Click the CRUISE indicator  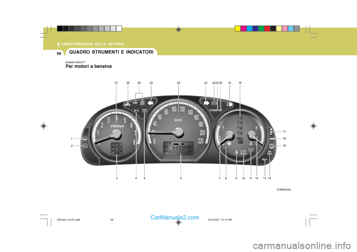[x=213, y=110]
